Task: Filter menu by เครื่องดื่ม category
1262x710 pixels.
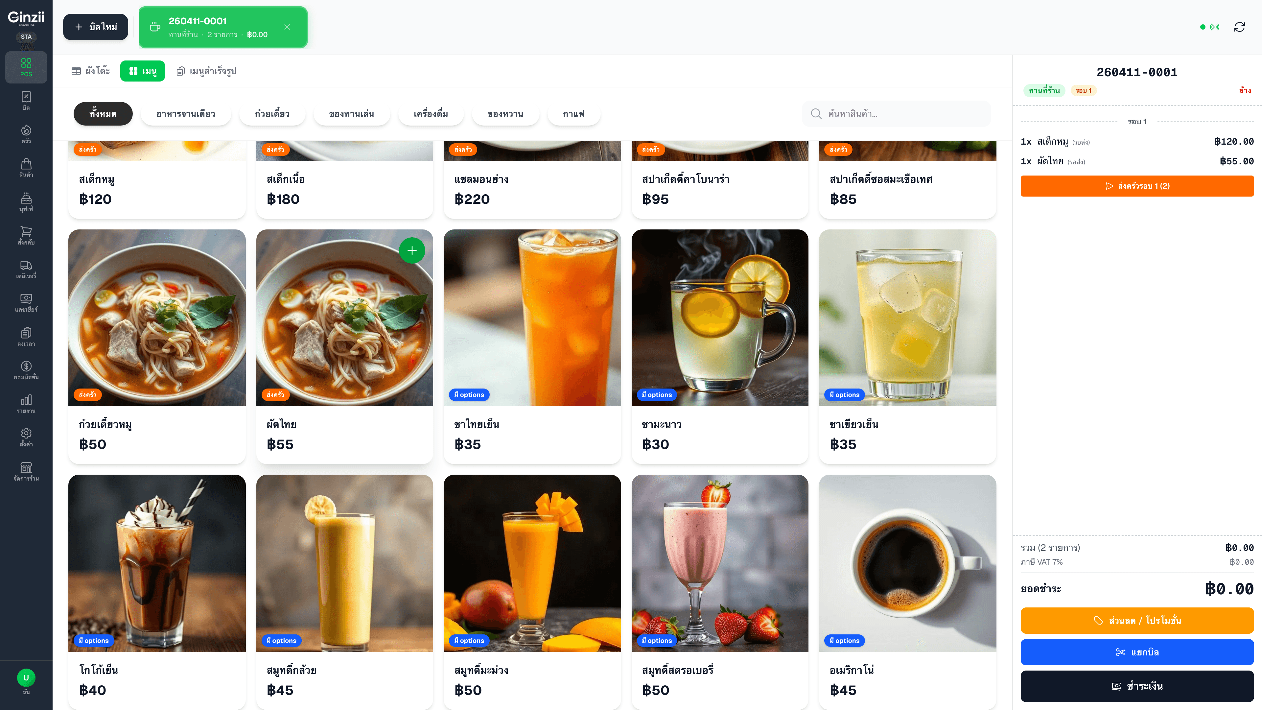Action: 430,114
